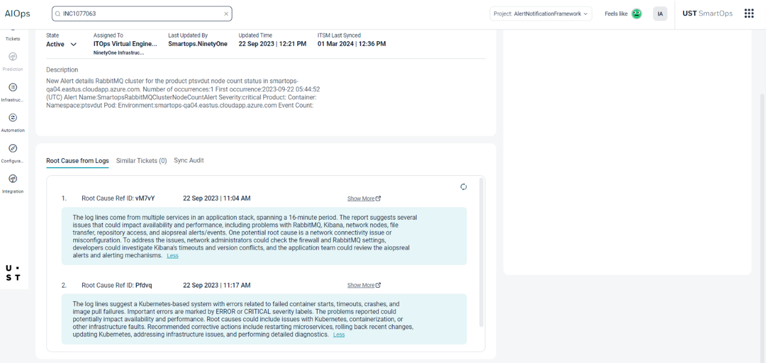766x363 pixels.
Task: Open the Infrastructure sidebar icon
Action: click(x=13, y=88)
